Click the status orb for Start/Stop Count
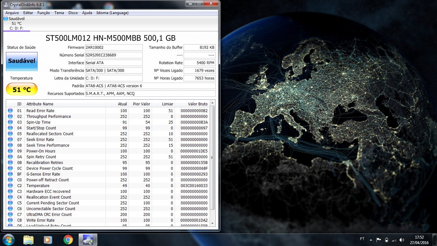 [x=10, y=128]
